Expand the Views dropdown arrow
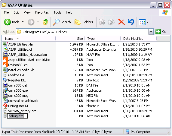 pos(147,22)
